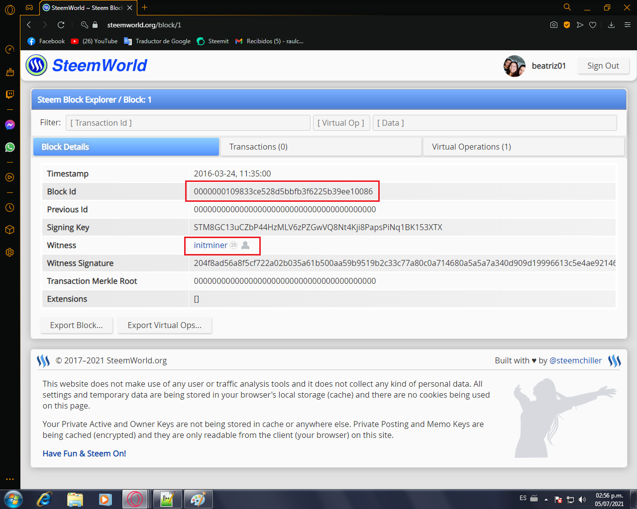Viewport: 637px width, 509px height.
Task: Click Have Fun & Steem On! link
Action: (85, 453)
